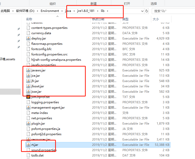The width and height of the screenshot is (195, 159).
Task: Click the lib breadcrumb segment
Action: [x=103, y=11]
